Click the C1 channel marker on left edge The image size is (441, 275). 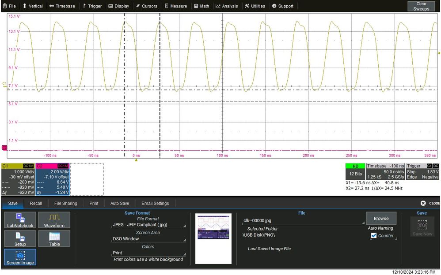[x=4, y=84]
